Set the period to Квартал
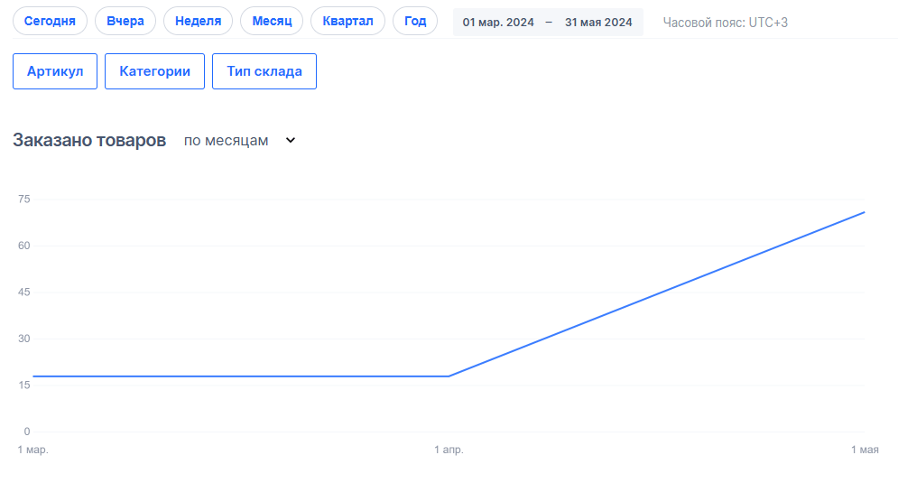 (347, 21)
